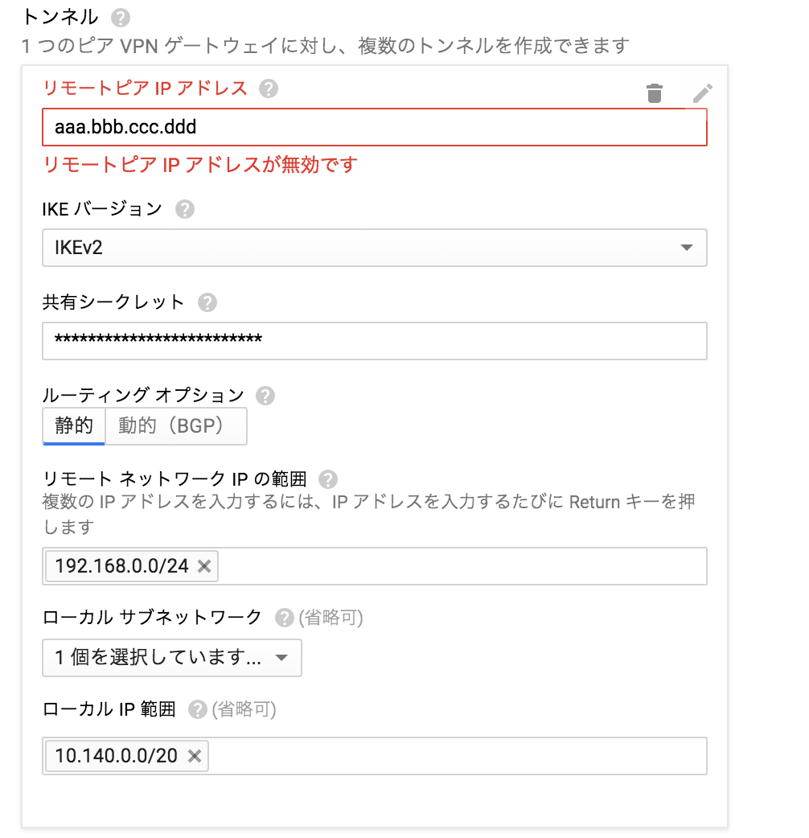Select the 静的 routing option

[x=74, y=426]
